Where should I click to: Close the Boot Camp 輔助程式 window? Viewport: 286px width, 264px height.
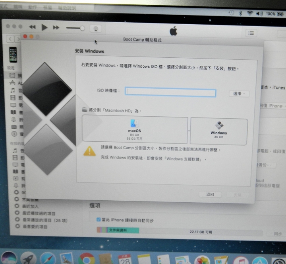(25, 36)
